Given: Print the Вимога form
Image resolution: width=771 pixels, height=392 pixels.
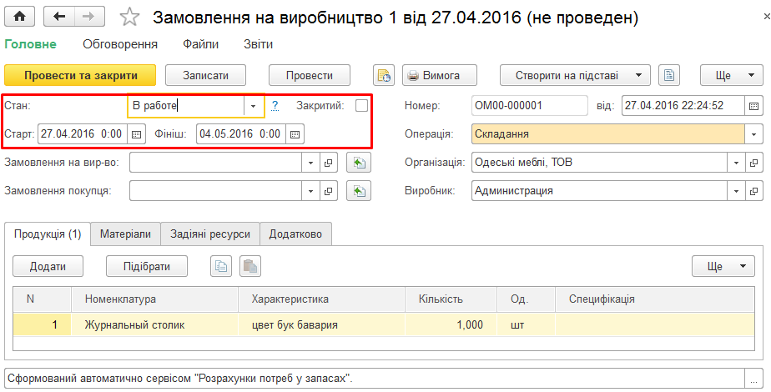Looking at the screenshot, I should click(440, 76).
